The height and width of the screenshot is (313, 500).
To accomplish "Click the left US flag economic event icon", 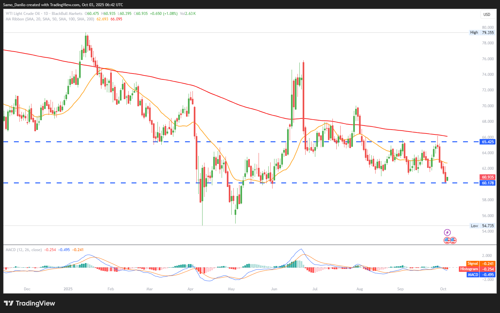I will (447, 240).
